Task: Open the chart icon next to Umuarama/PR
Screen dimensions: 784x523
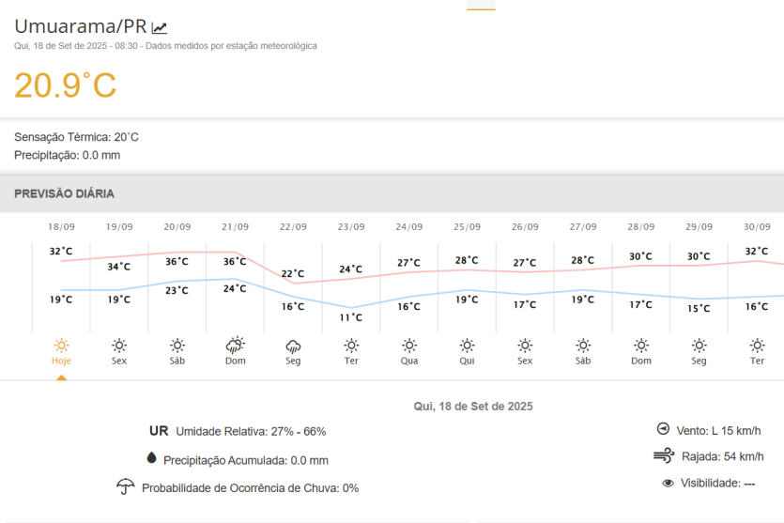Action: tap(160, 27)
